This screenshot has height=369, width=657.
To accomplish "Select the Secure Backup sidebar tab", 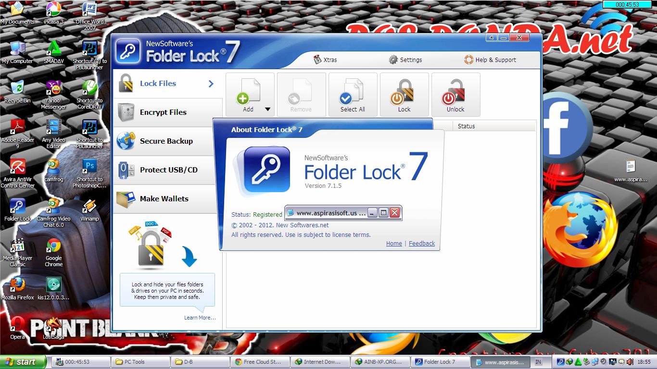I will coord(167,141).
